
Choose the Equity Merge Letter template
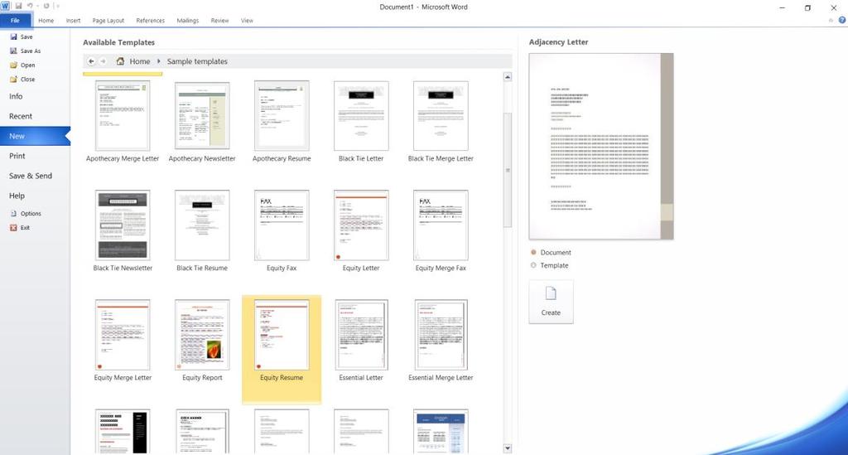coord(123,341)
